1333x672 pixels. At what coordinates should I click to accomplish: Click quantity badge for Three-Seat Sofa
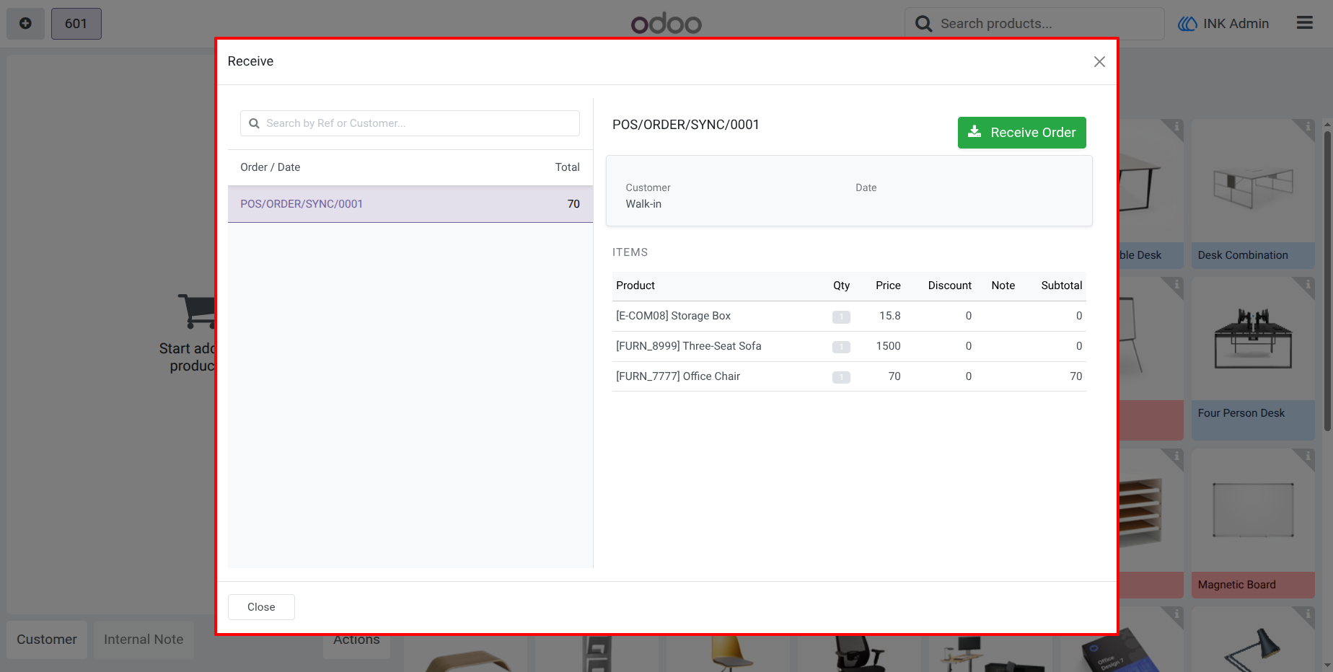[x=841, y=347]
